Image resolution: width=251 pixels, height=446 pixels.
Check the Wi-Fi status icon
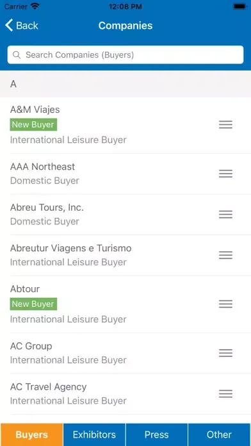point(35,6)
